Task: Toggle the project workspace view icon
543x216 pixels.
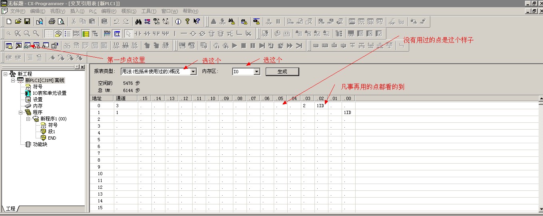Action: [9, 46]
